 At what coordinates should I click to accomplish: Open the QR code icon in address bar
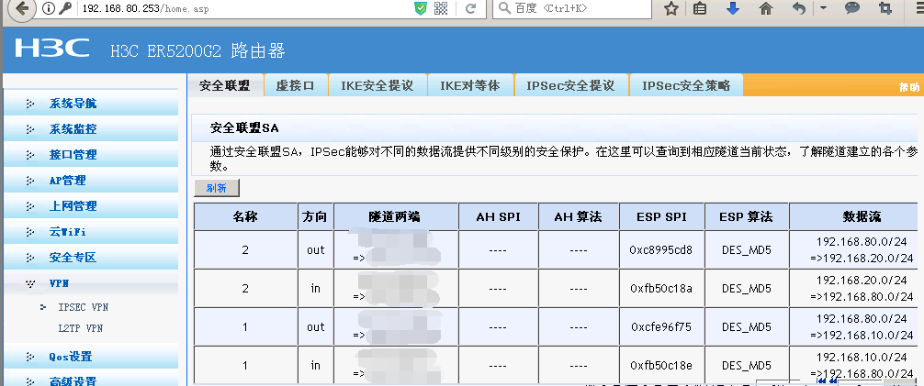442,8
